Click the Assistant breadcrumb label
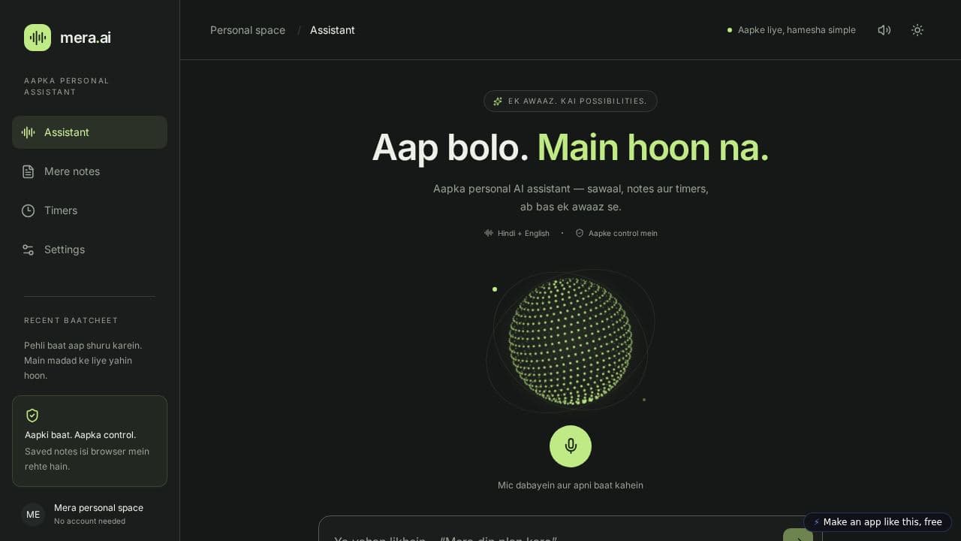The width and height of the screenshot is (961, 541). [333, 30]
